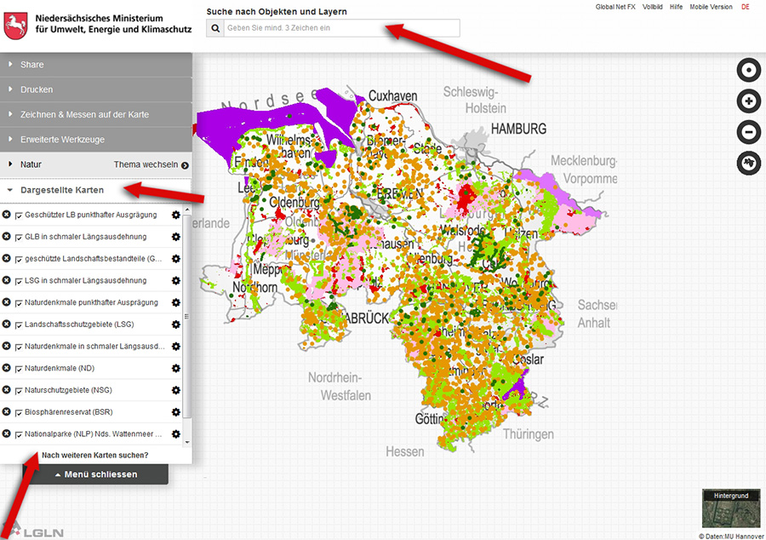Open the Hintergrund background map thumbnail
The width and height of the screenshot is (766, 540).
731,509
